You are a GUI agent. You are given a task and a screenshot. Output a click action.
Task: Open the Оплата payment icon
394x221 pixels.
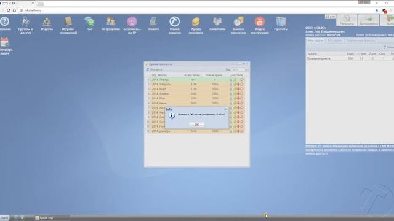click(x=153, y=24)
